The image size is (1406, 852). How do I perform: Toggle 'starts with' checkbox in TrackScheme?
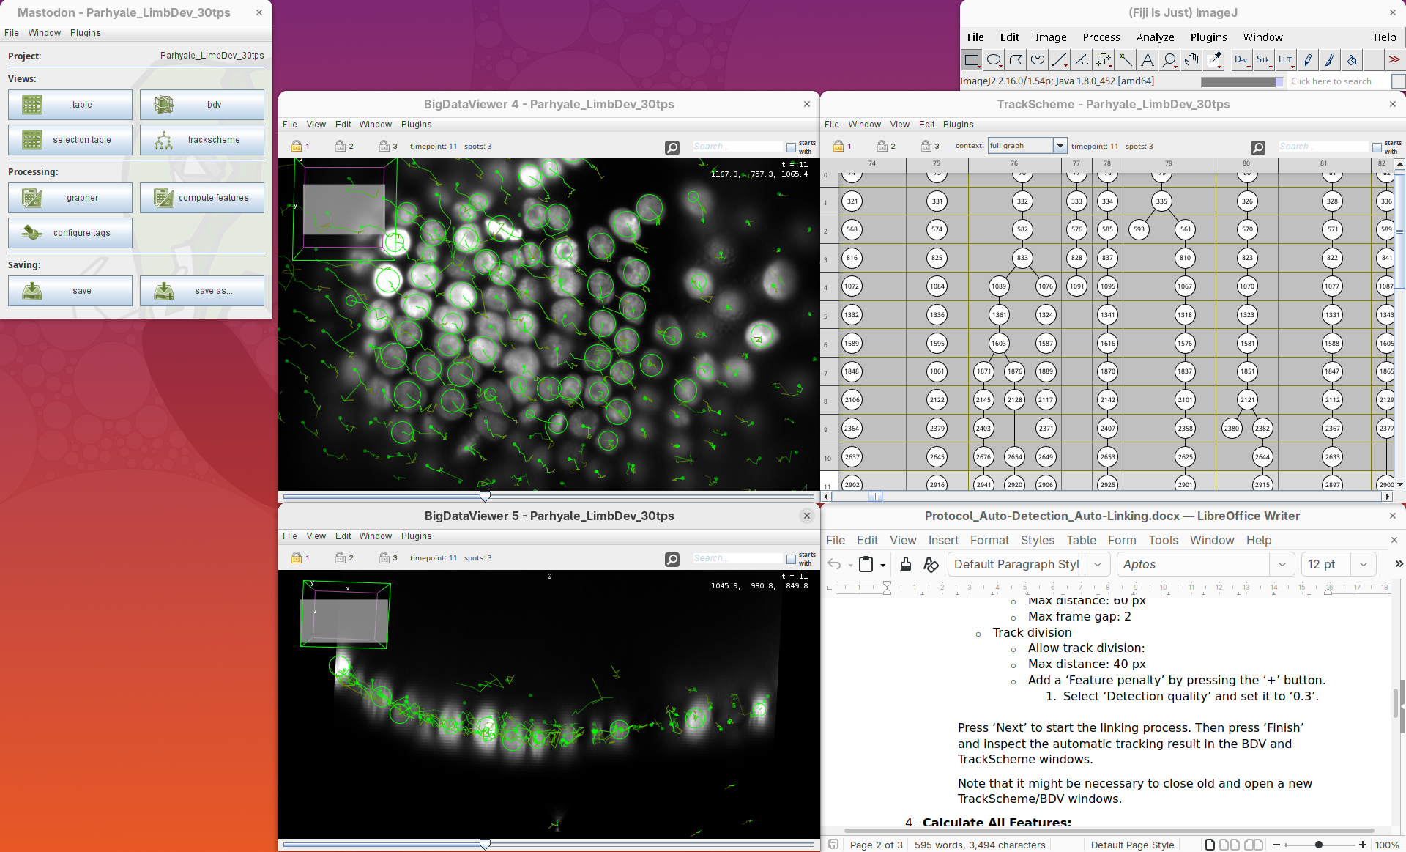1377,147
